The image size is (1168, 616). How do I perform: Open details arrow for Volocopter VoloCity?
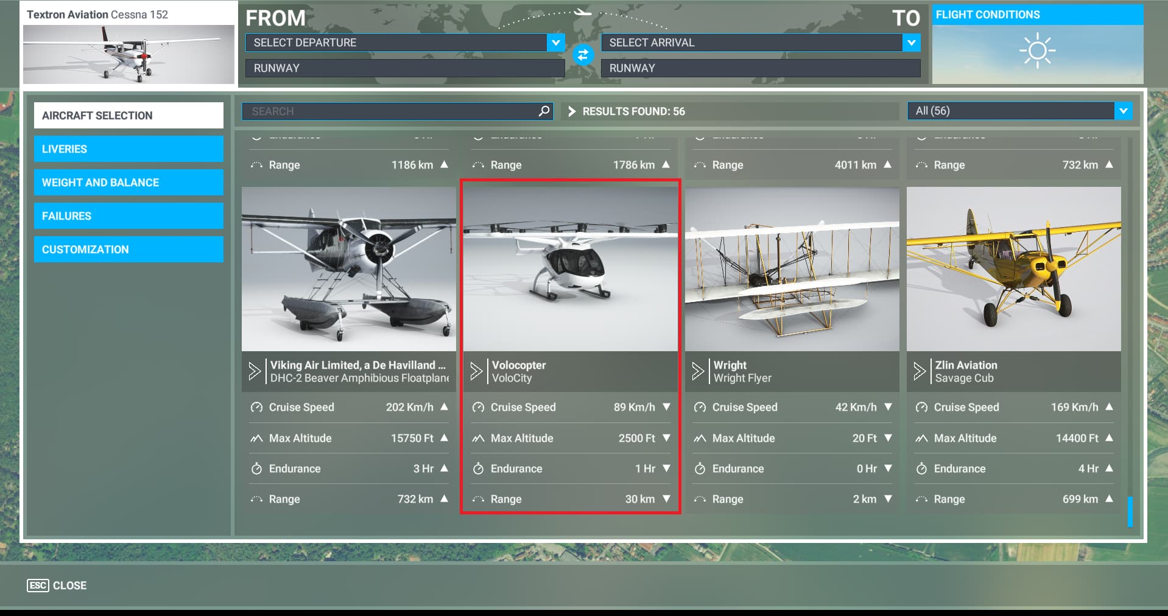pos(476,371)
